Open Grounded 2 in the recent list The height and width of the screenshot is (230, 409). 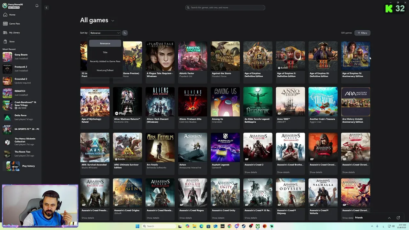[21, 81]
